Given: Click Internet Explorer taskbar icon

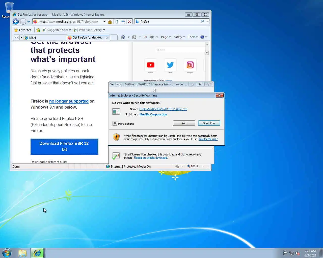Looking at the screenshot, I should [37, 253].
